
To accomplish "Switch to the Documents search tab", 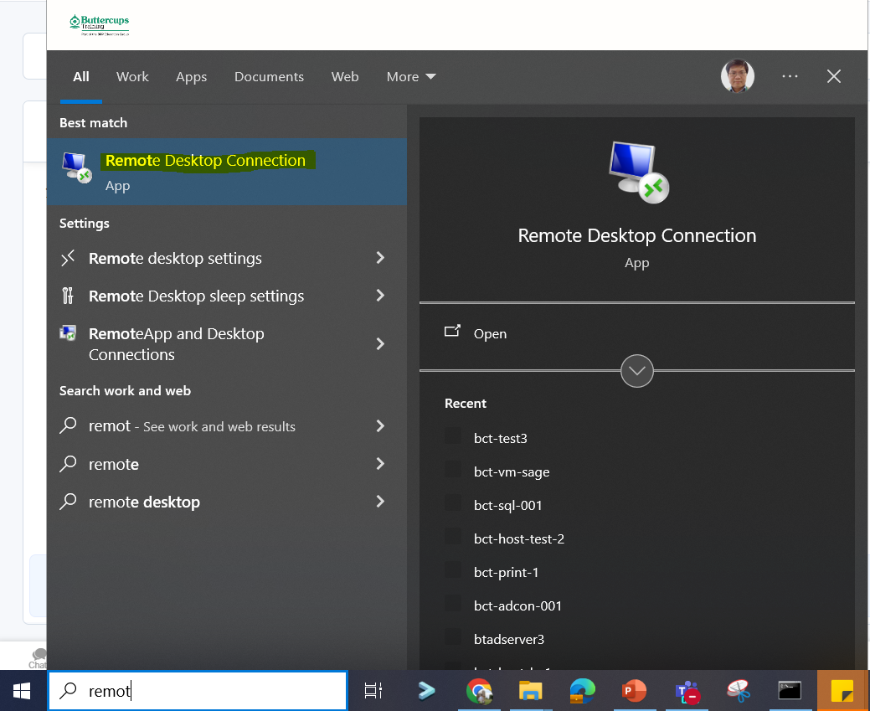I will 269,76.
